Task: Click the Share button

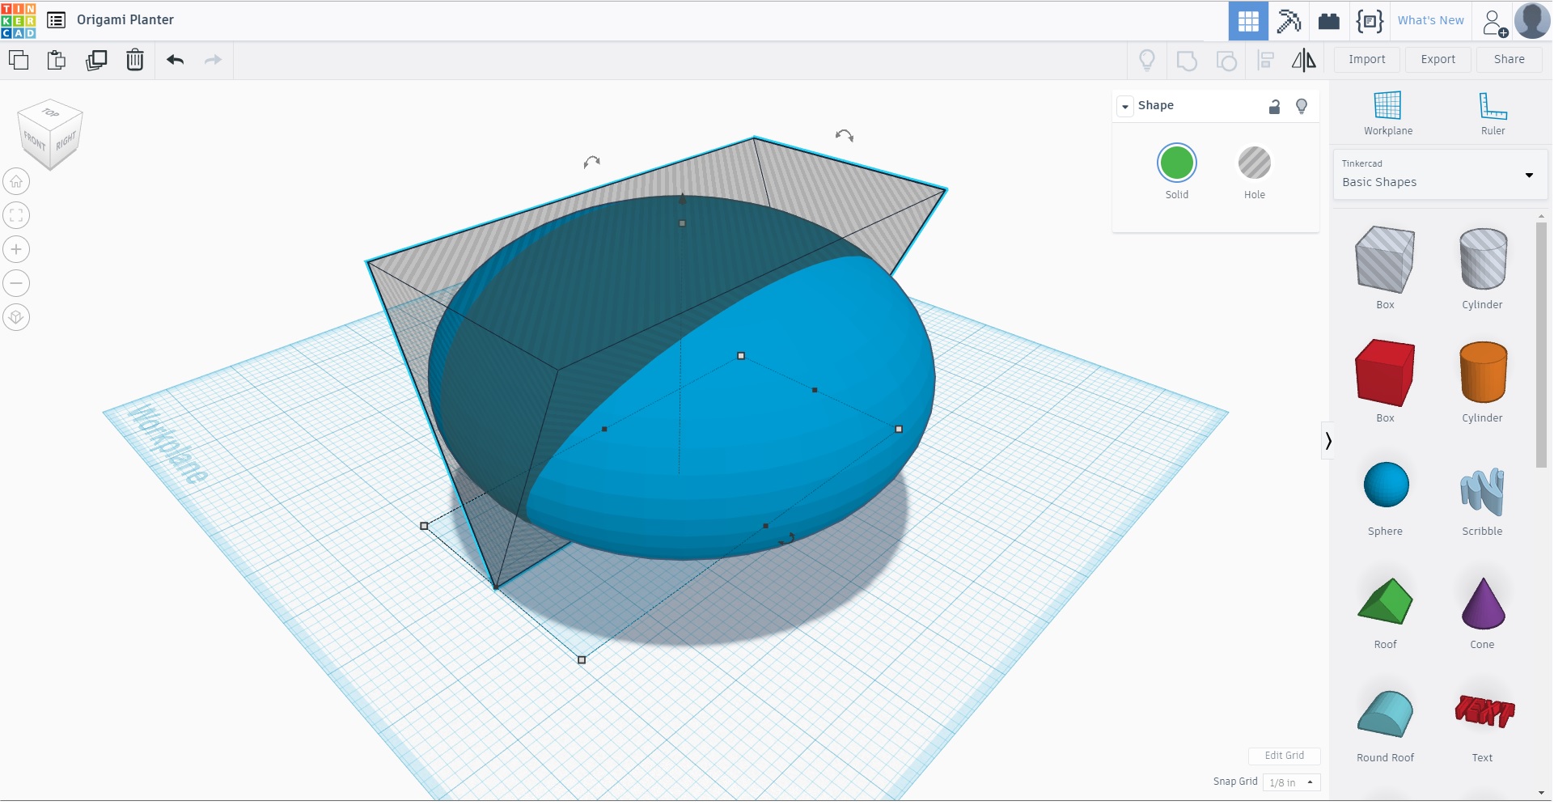Action: [x=1510, y=60]
